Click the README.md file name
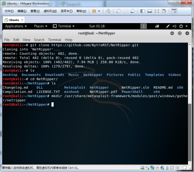The image size is (194, 172). click(163, 87)
